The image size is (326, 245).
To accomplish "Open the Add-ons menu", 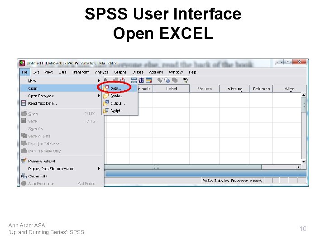I will pyautogui.click(x=156, y=72).
